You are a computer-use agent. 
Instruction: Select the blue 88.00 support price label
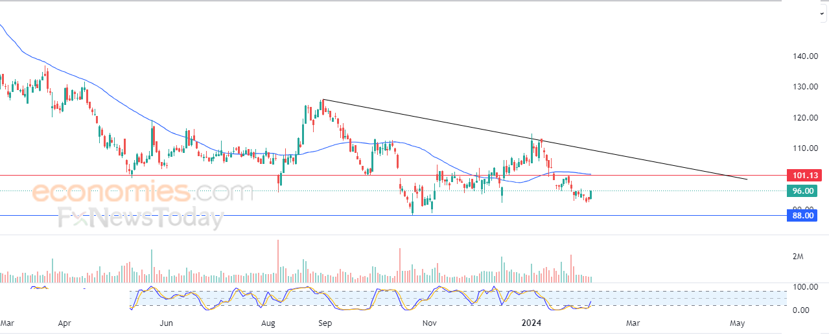click(802, 215)
